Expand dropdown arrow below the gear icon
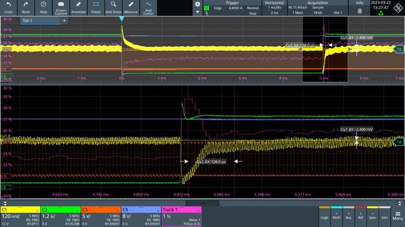Image resolution: width=405 pixels, height=227 pixels. point(198,12)
